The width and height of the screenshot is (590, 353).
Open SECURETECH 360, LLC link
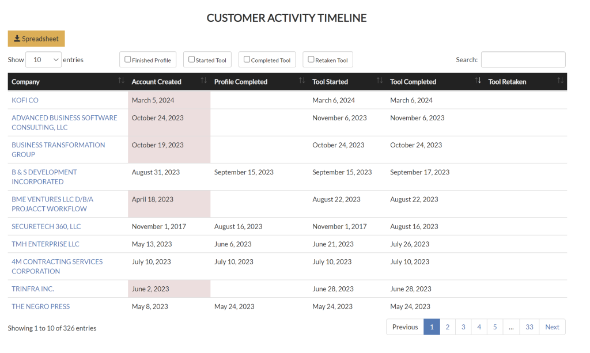pyautogui.click(x=46, y=226)
